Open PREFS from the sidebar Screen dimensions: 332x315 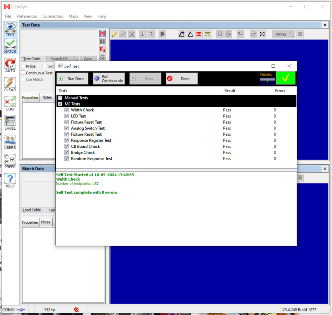pos(10,161)
